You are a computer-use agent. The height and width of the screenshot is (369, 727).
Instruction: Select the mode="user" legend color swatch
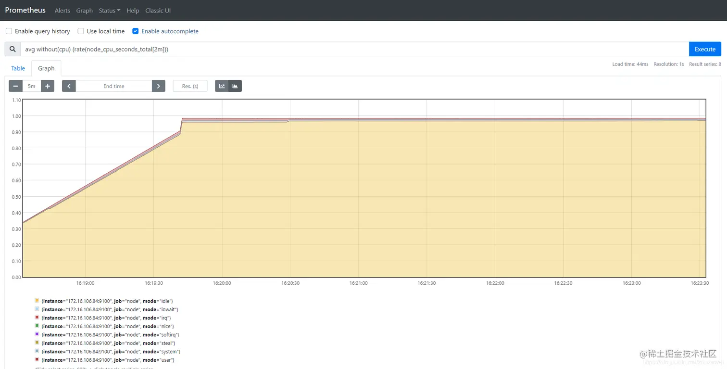pyautogui.click(x=37, y=359)
